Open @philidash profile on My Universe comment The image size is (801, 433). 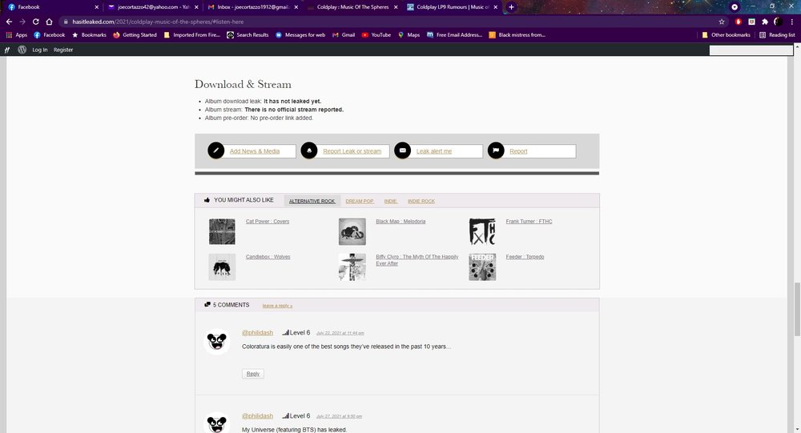click(x=257, y=415)
